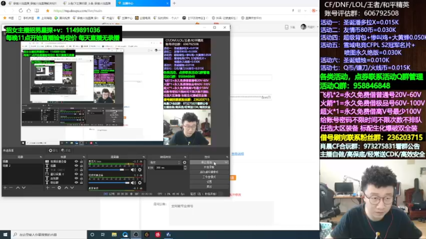Enable studio mode button in OBS controls
Screen dimensions: 426x239
pyautogui.click(x=209, y=177)
